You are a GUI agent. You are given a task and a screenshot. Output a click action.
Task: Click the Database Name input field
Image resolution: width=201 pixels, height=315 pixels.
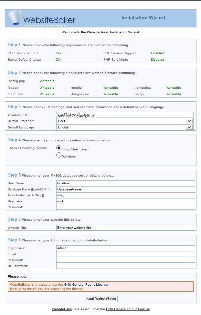[x=126, y=189]
